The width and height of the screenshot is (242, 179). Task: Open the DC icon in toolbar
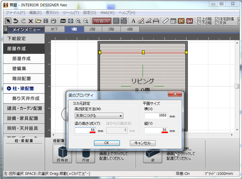181,21
